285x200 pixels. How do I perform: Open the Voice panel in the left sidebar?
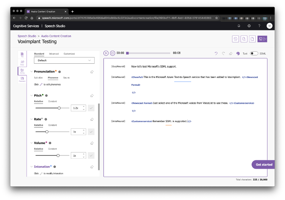coord(22,63)
